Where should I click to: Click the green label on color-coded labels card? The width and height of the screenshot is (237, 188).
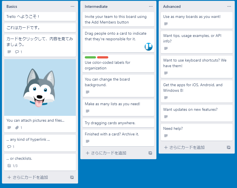pos(90,57)
